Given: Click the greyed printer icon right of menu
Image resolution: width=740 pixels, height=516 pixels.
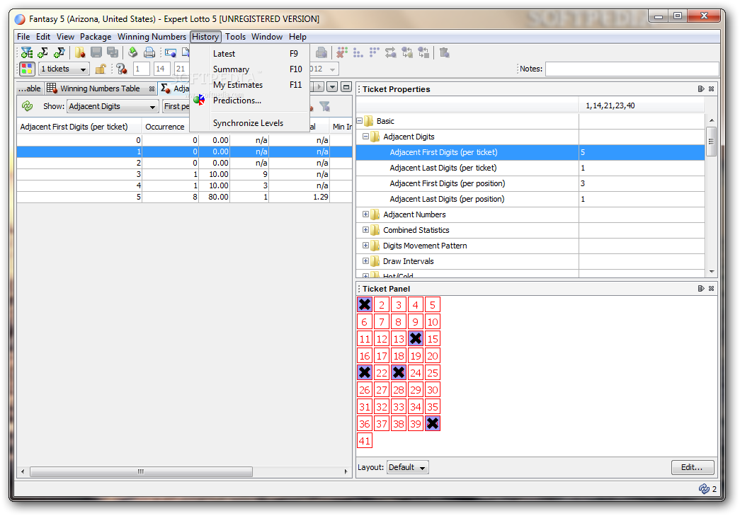Looking at the screenshot, I should (321, 52).
